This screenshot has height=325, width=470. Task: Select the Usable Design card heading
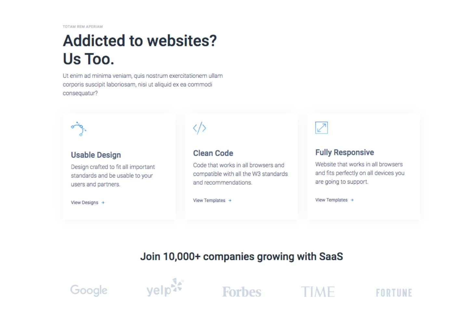pos(96,155)
